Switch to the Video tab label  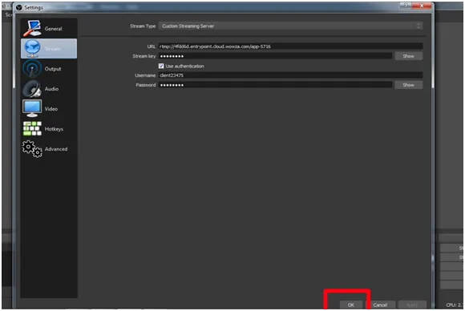click(x=51, y=109)
